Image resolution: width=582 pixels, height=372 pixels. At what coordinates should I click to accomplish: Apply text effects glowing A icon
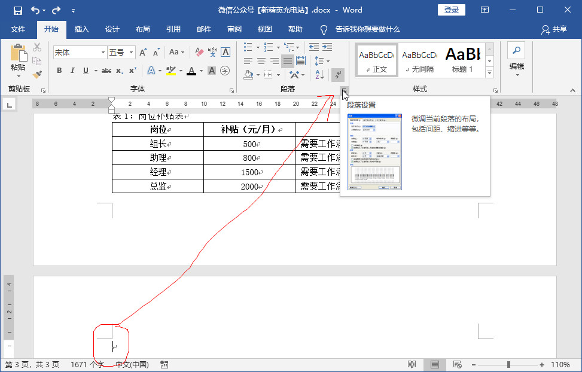(x=151, y=71)
